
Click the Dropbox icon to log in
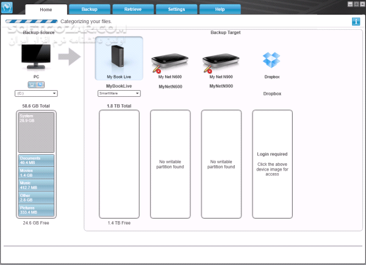[271, 60]
